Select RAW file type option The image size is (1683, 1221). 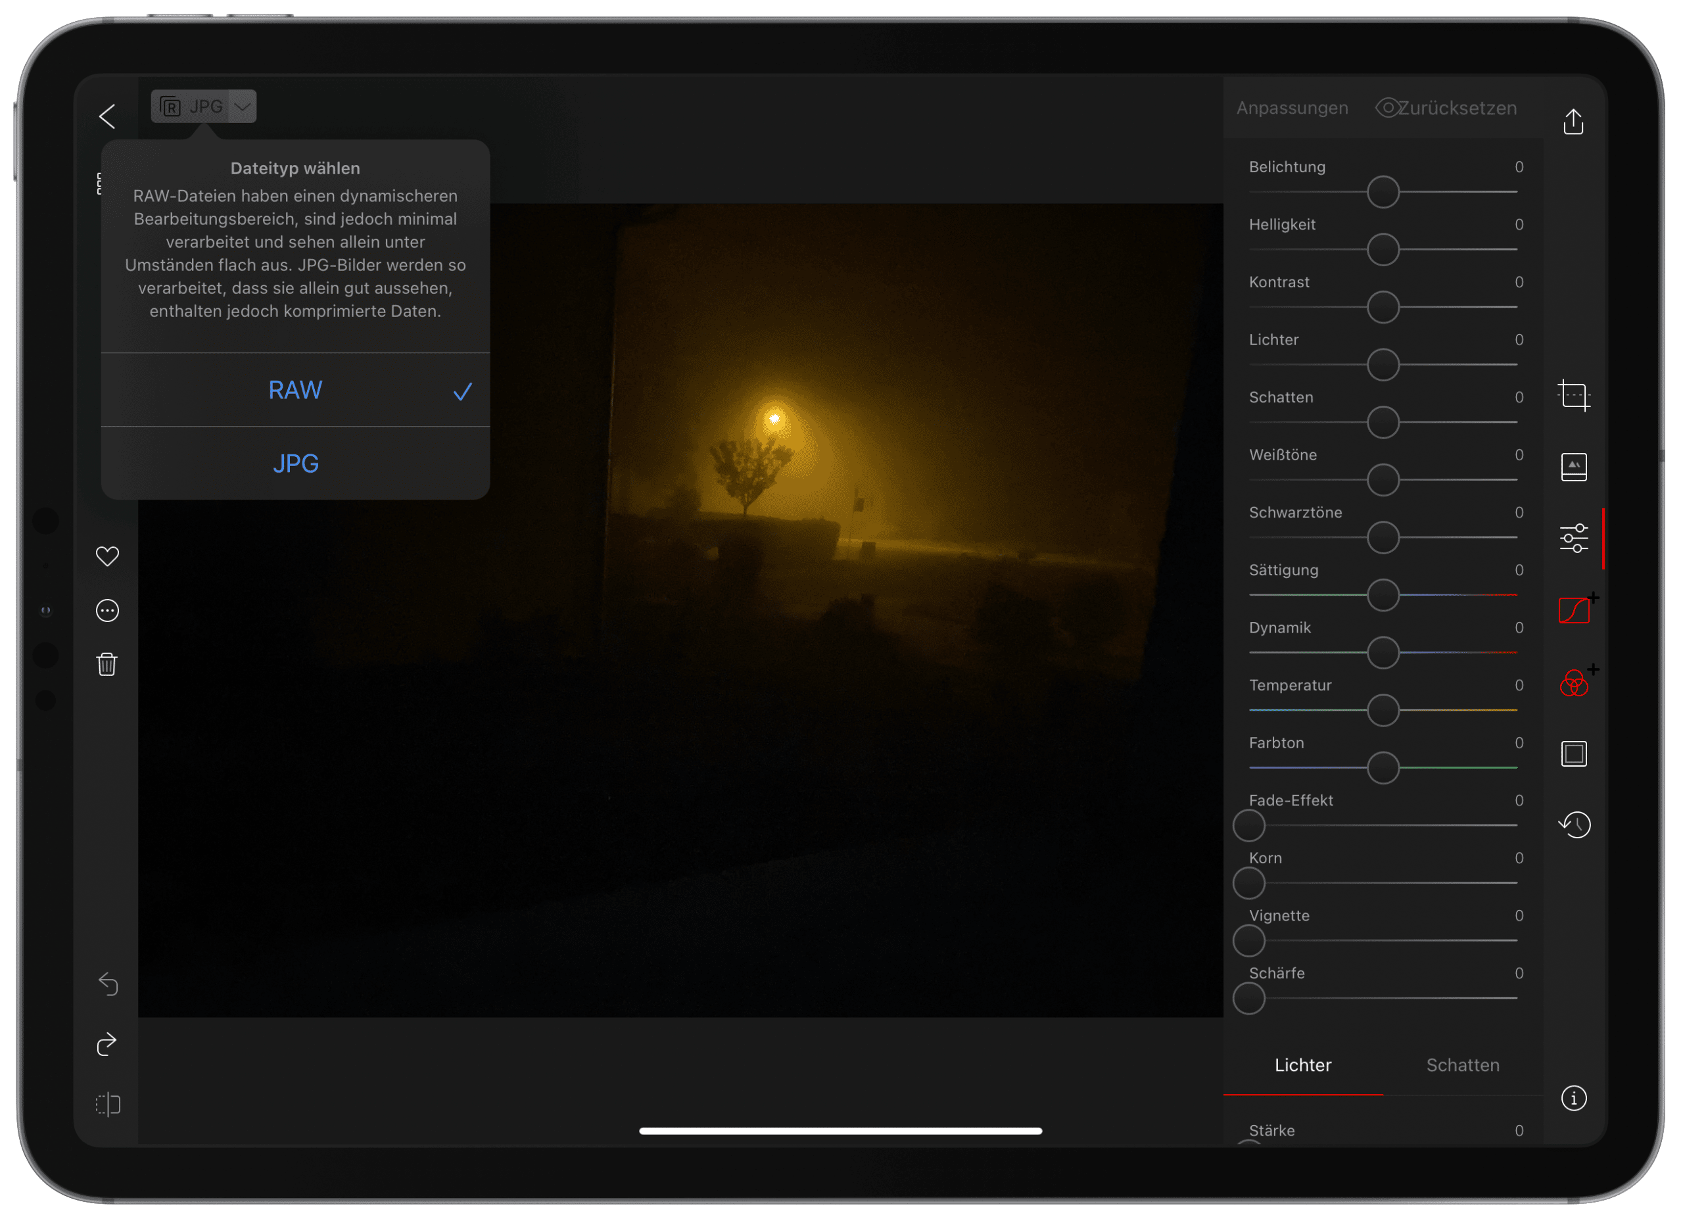pos(295,391)
